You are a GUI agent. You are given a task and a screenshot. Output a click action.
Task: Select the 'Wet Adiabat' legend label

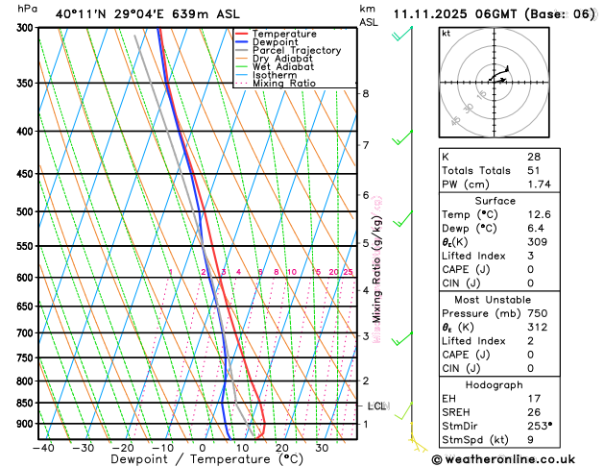[x=283, y=66]
